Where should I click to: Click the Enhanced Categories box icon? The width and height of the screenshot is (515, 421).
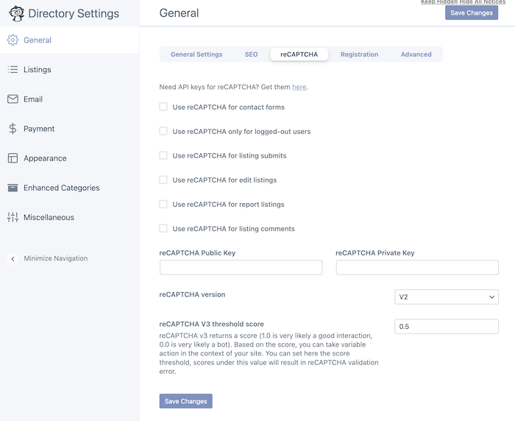(13, 188)
